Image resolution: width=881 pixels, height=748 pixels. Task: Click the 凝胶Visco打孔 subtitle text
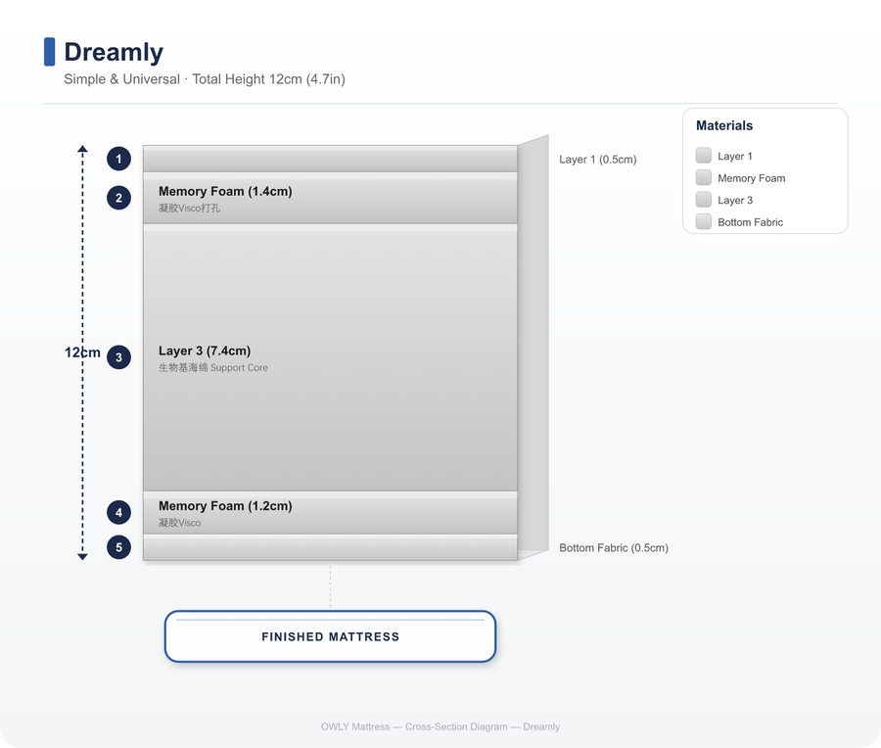(x=189, y=208)
